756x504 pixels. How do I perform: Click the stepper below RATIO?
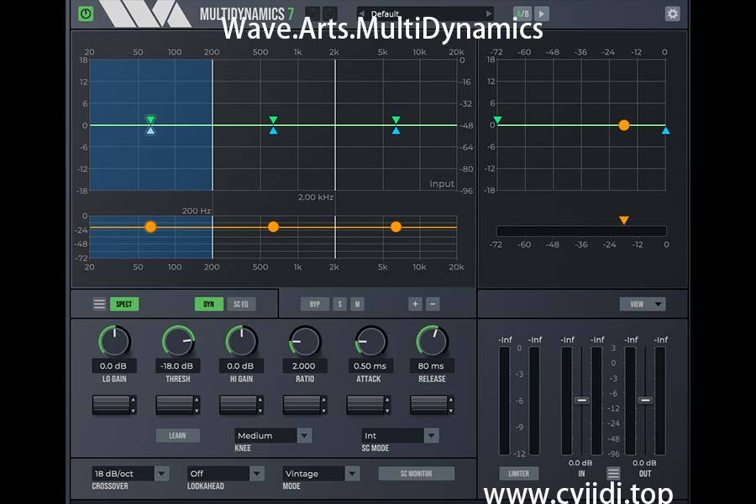305,405
